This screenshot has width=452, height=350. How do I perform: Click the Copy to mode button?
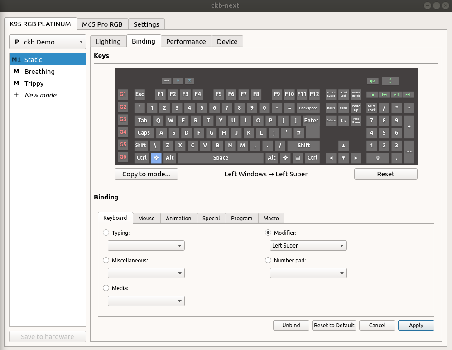[x=146, y=174]
